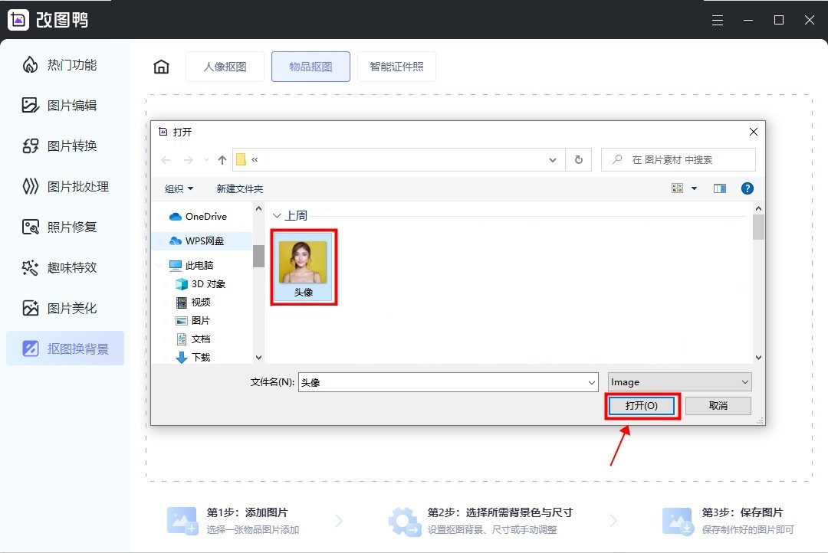The image size is (828, 553).
Task: Open the 智能证件照 tab
Action: click(396, 66)
